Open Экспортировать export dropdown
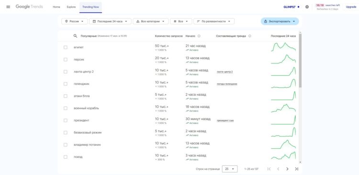359x175 pixels. [280, 21]
